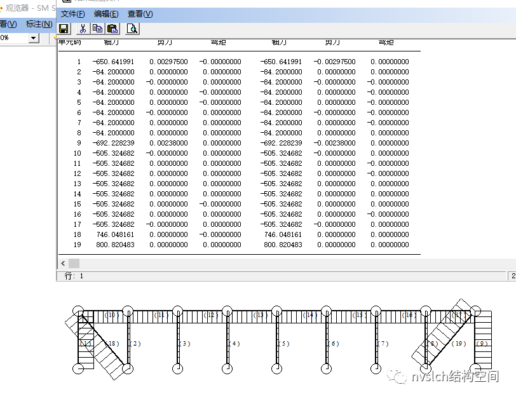
Task: Expand the zoom percentage dropdown arrow
Action: pyautogui.click(x=33, y=38)
